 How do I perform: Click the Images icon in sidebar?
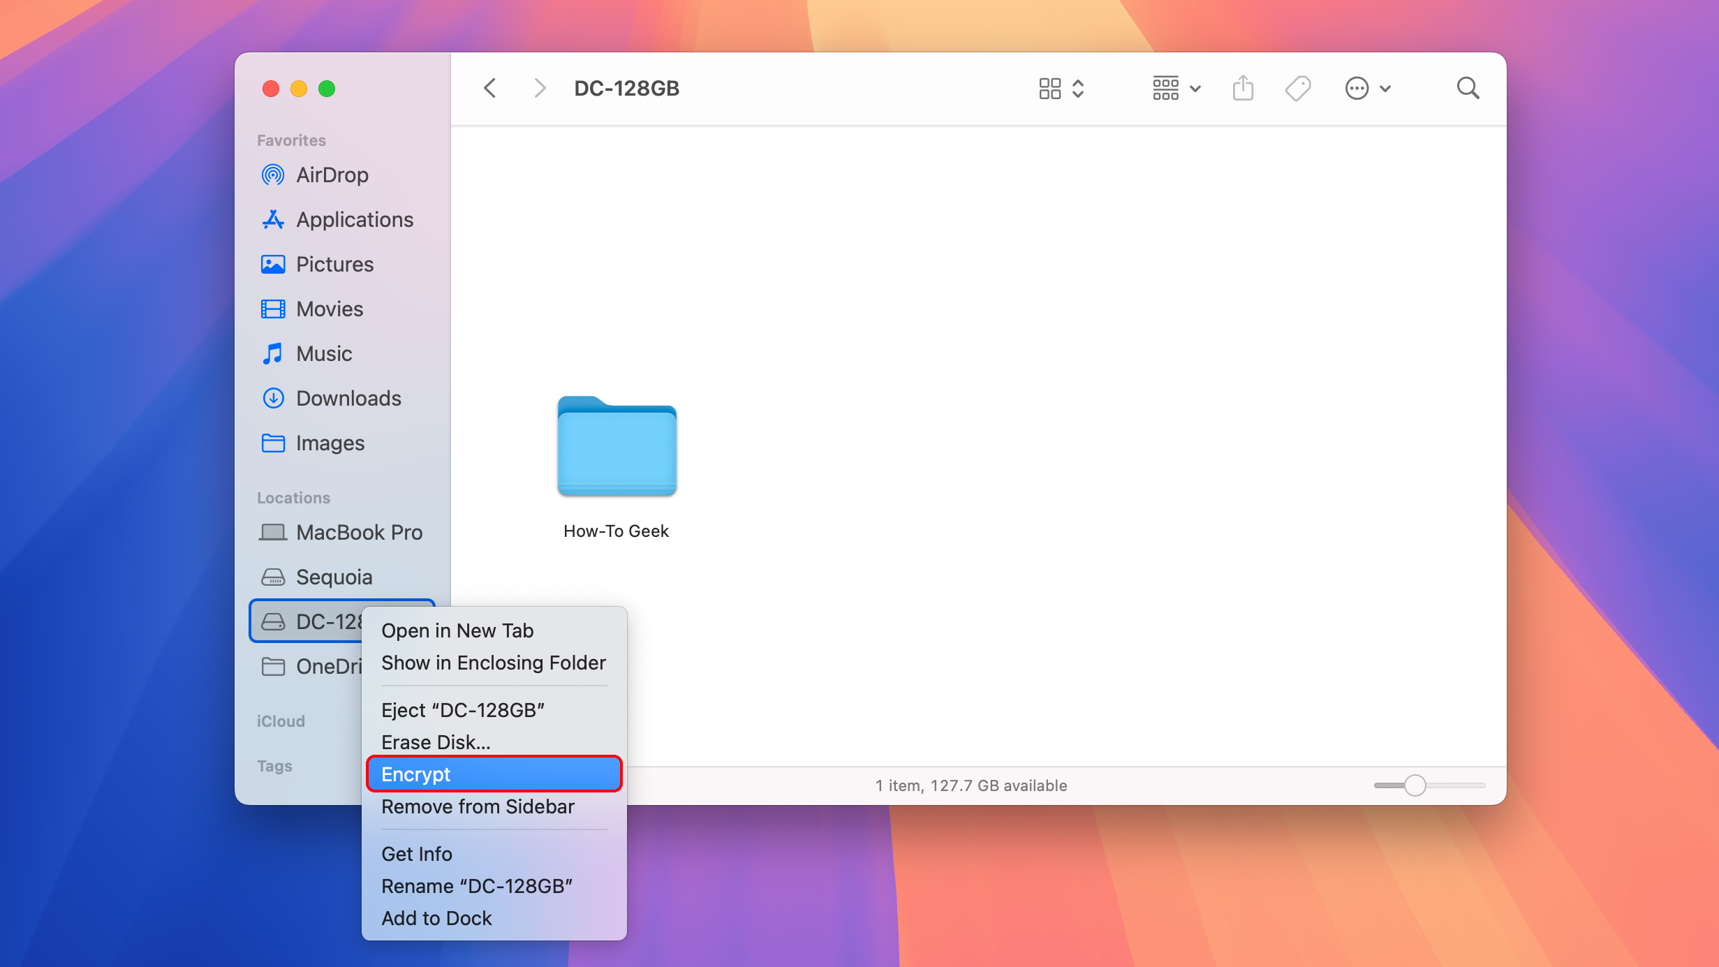click(x=273, y=443)
